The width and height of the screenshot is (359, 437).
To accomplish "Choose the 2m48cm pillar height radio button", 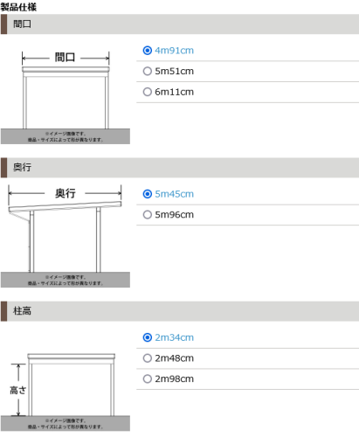I will coord(148,358).
